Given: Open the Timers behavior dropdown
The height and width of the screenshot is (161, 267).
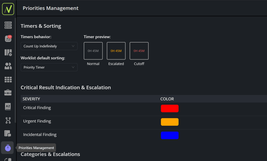Looking at the screenshot, I should 49,46.
